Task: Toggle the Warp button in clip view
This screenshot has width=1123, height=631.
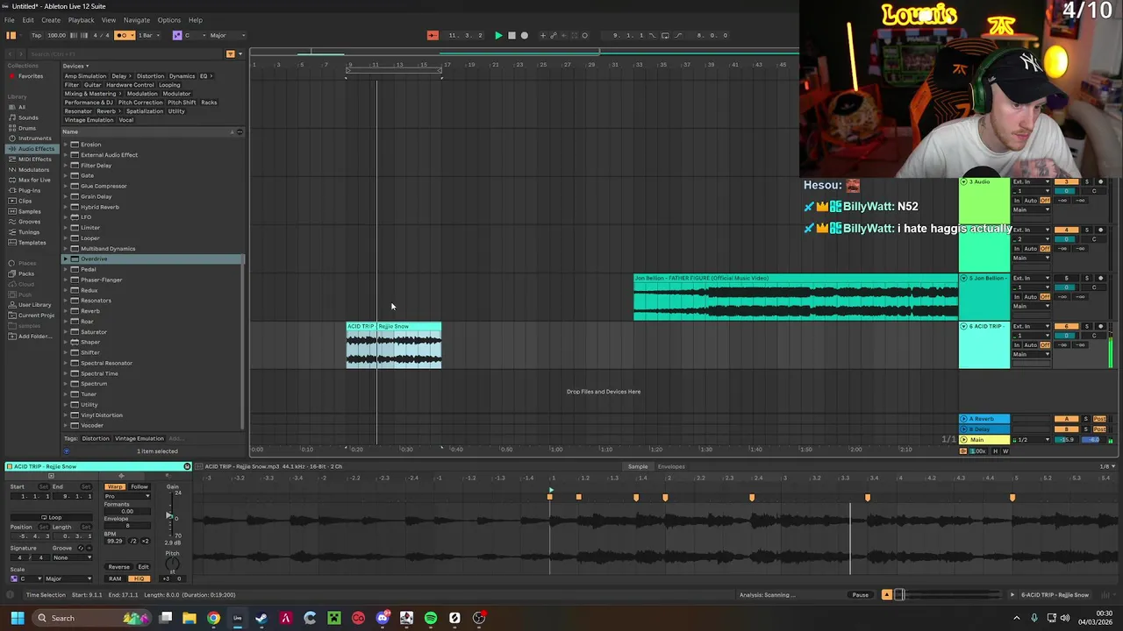Action: [115, 486]
